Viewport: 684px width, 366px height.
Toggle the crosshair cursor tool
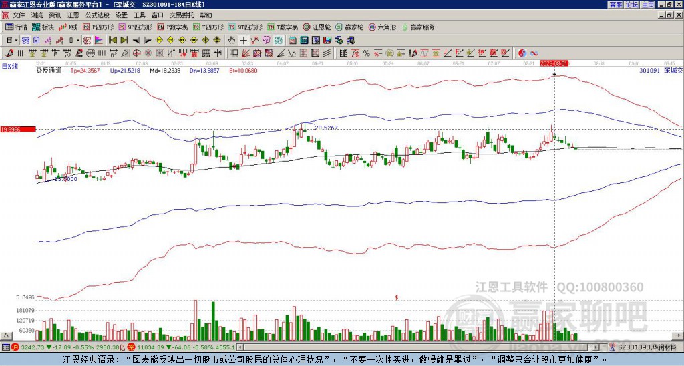tap(243, 41)
